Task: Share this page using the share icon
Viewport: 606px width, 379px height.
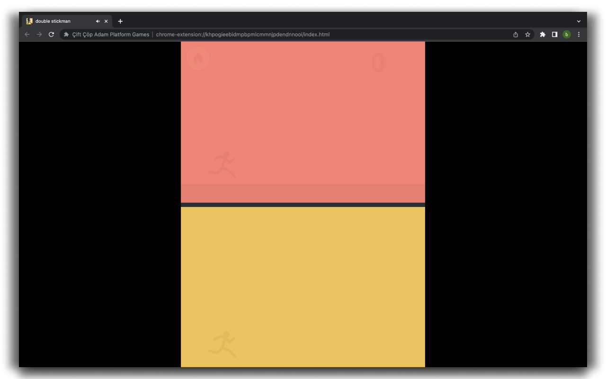Action: [516, 35]
